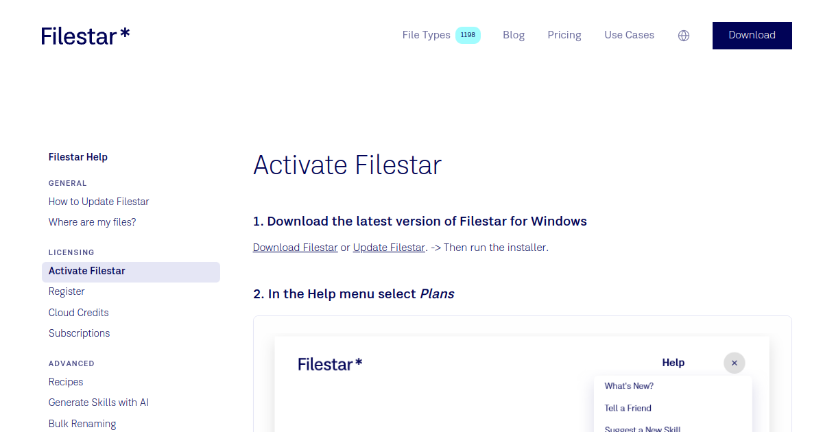The width and height of the screenshot is (823, 432).
Task: Follow the Download Filestar link
Action: (295, 247)
